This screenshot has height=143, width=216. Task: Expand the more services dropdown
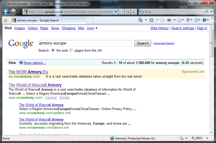click(x=92, y=28)
